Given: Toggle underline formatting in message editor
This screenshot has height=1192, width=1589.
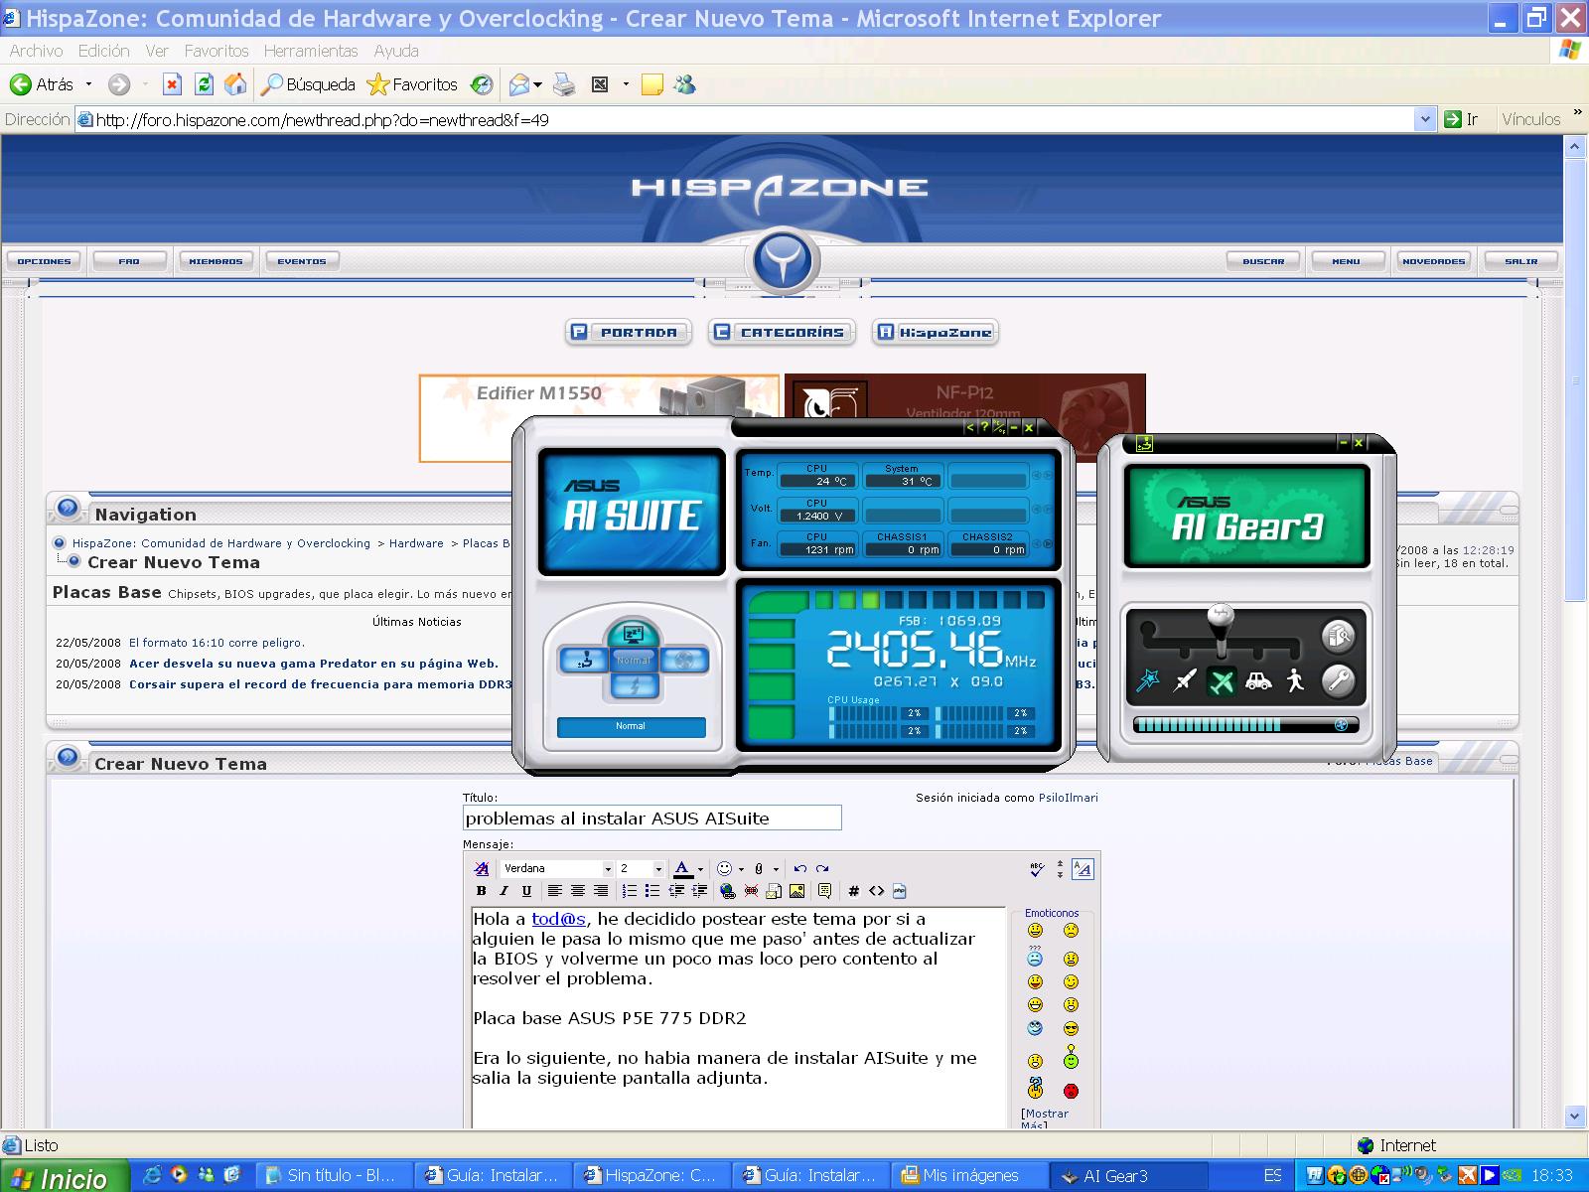Looking at the screenshot, I should click(x=526, y=891).
